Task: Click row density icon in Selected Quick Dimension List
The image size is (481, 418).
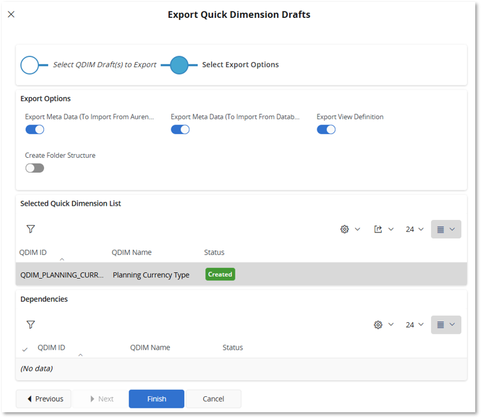Action: (441, 229)
